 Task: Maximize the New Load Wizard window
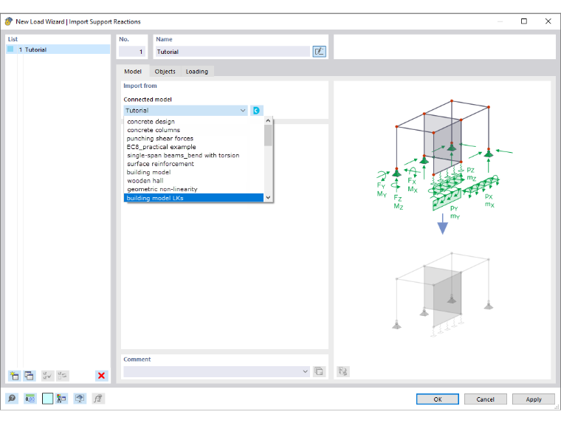[x=524, y=21]
